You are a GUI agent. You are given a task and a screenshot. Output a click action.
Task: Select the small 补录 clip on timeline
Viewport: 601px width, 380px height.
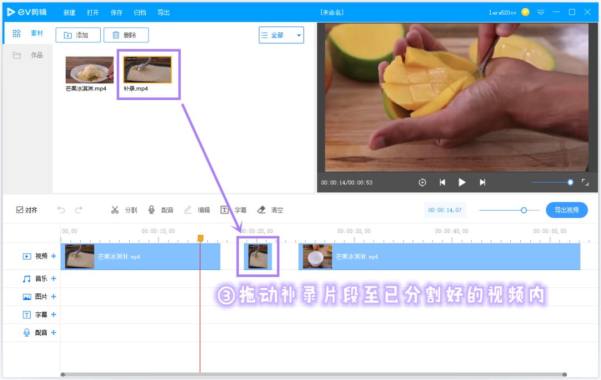258,257
